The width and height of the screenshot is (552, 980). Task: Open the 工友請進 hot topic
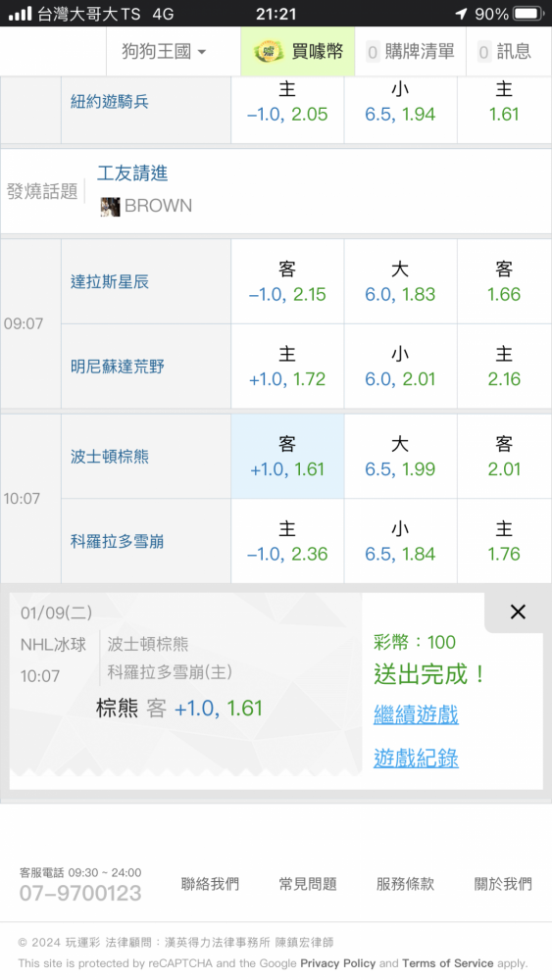tap(132, 173)
